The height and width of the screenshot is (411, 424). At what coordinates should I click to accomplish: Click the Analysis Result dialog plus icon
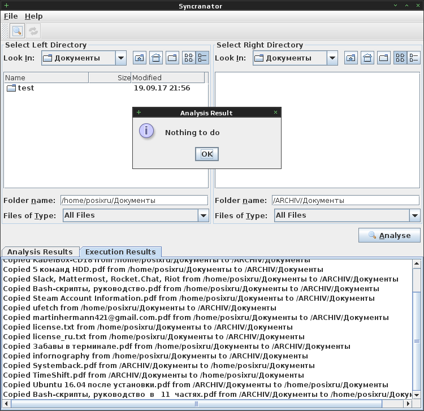click(x=139, y=112)
